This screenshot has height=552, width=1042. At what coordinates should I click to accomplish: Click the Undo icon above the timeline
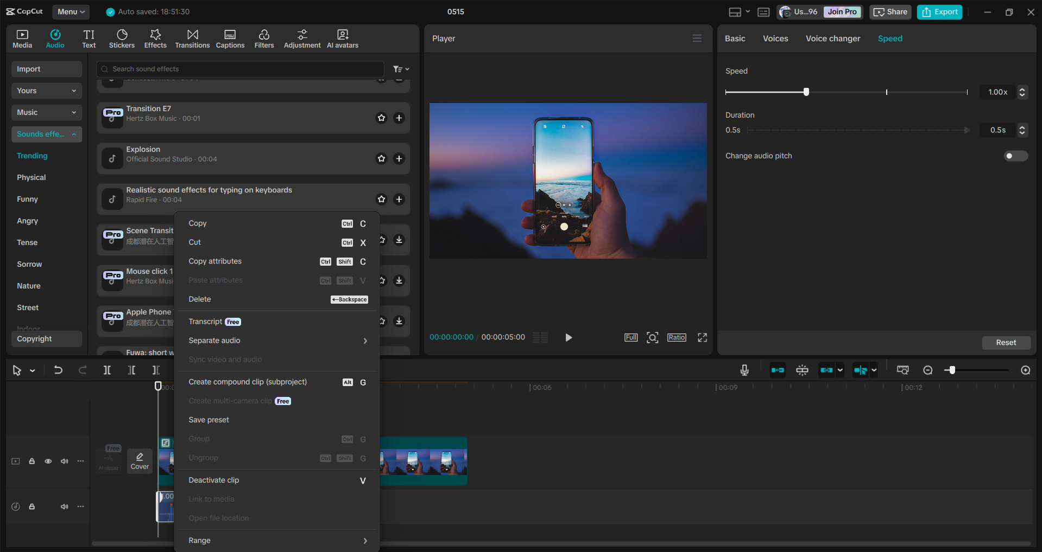coord(58,370)
